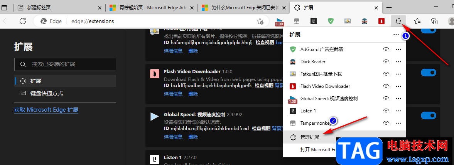Close the 青柠起始页 tab
The image size is (454, 165).
pyautogui.click(x=192, y=8)
